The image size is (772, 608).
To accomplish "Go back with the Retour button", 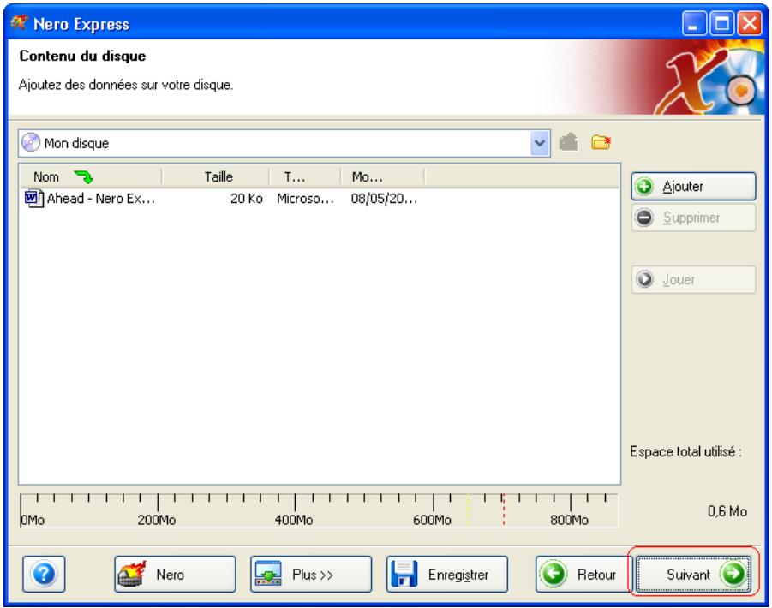I will click(583, 574).
